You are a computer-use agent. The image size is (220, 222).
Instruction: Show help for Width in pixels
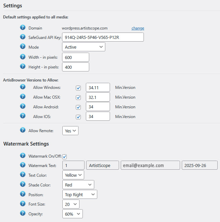(23, 57)
